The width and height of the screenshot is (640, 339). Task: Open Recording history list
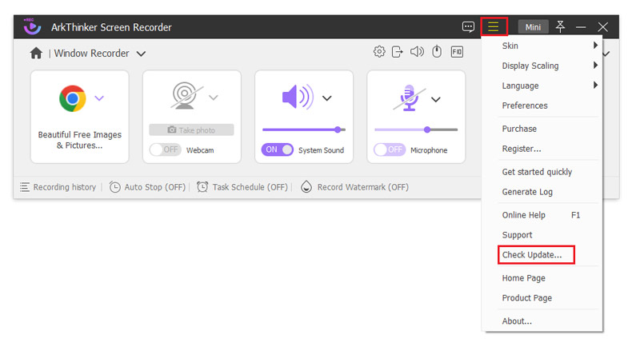pyautogui.click(x=58, y=187)
